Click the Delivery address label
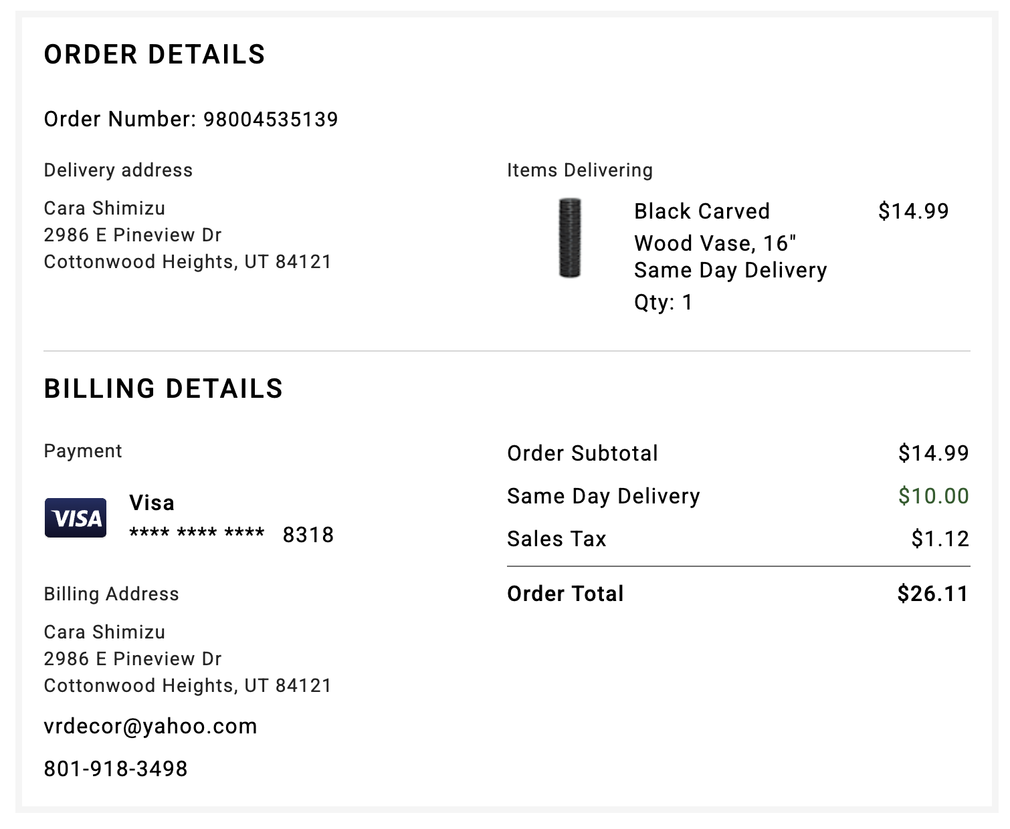This screenshot has width=1010, height=829. [x=118, y=170]
